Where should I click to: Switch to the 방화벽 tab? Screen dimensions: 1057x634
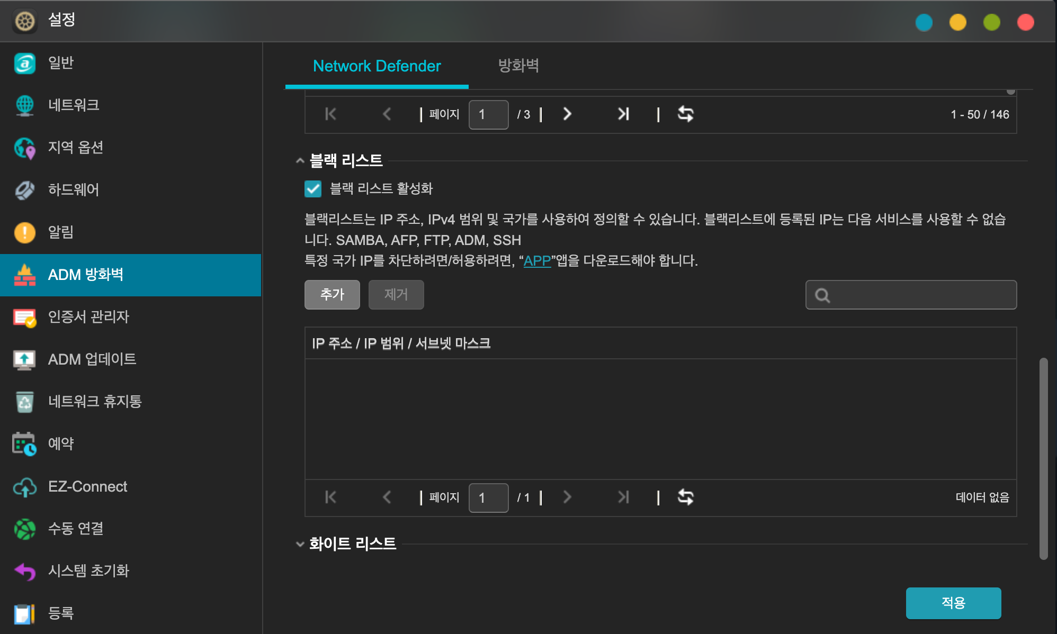point(518,66)
